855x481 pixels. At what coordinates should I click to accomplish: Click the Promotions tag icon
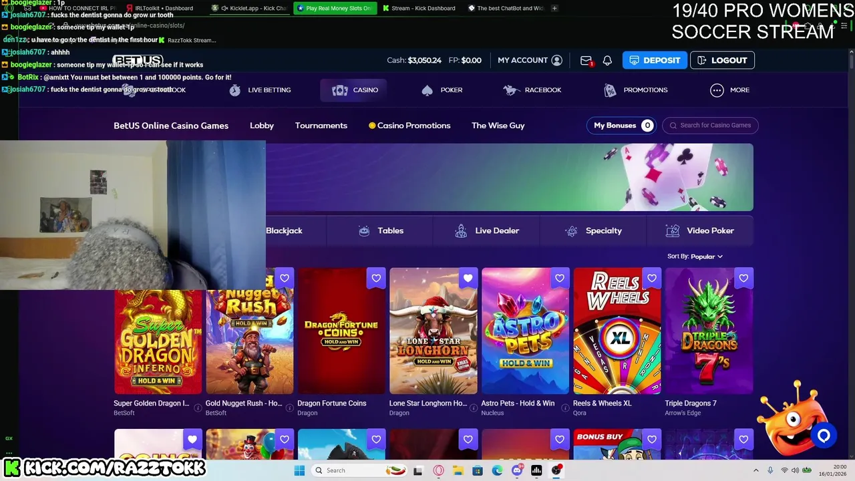(610, 90)
